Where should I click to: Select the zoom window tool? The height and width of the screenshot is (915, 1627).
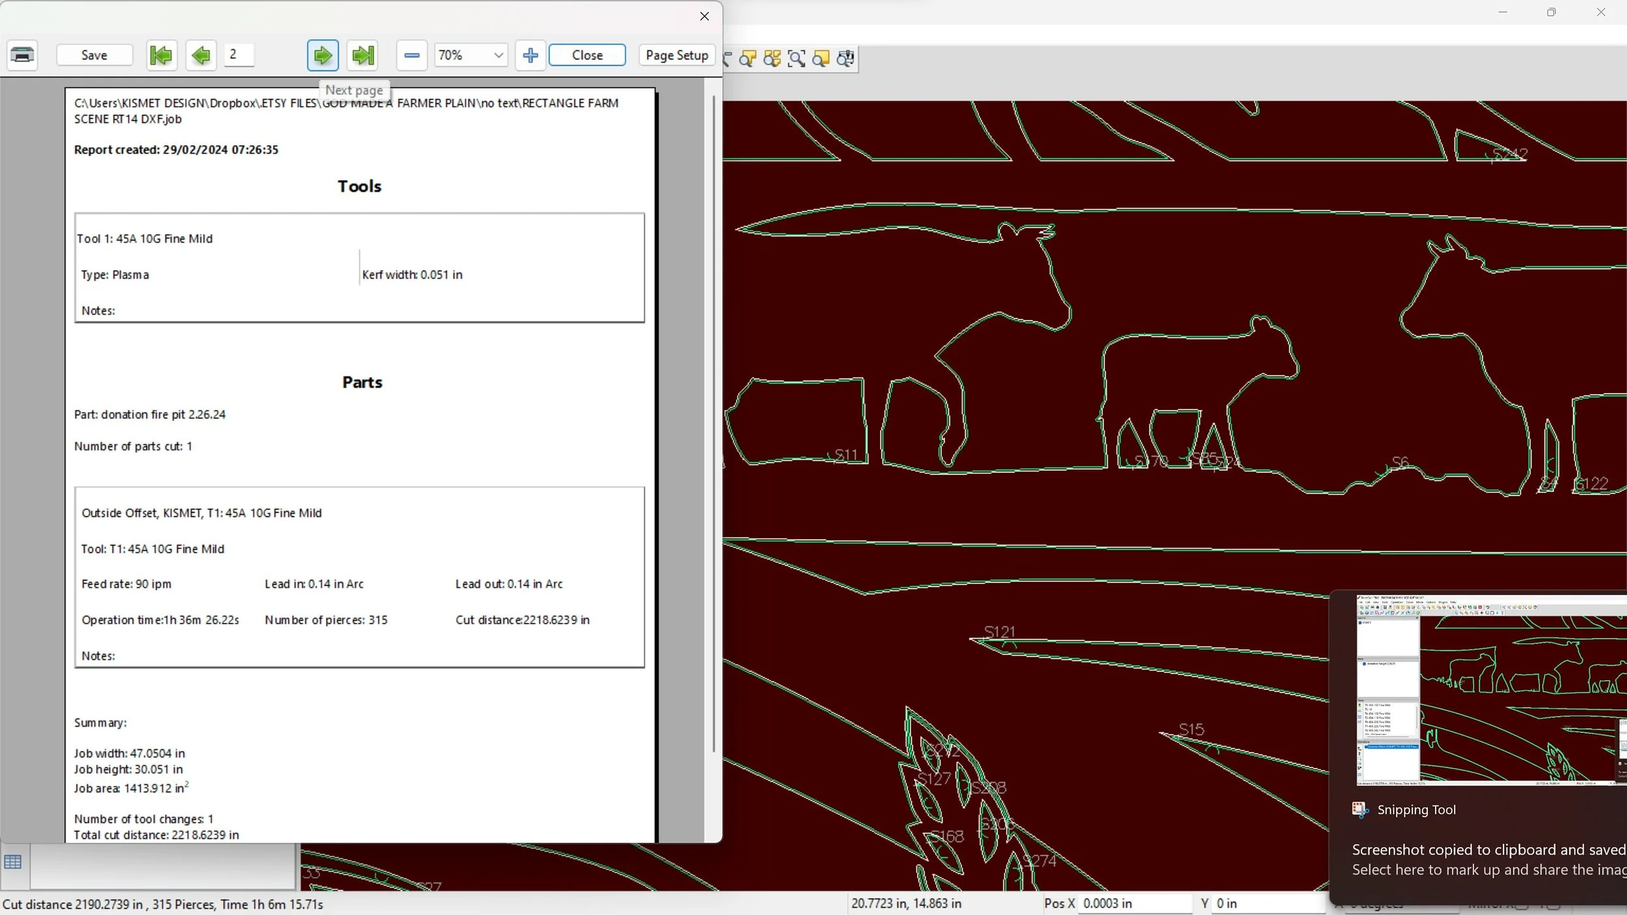796,59
